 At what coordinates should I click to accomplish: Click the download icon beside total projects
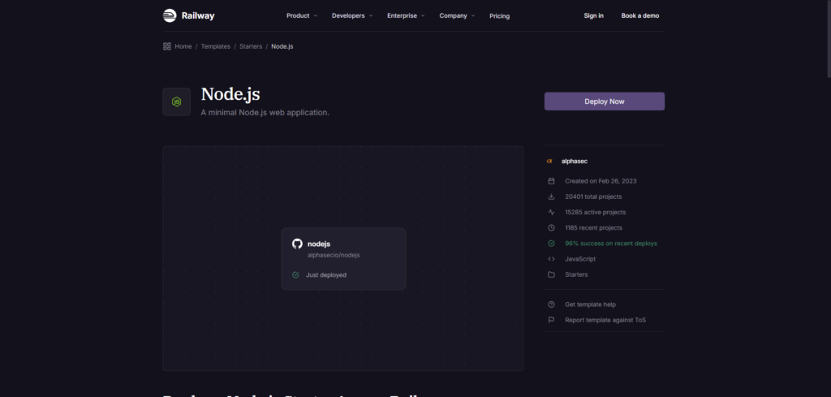(551, 196)
